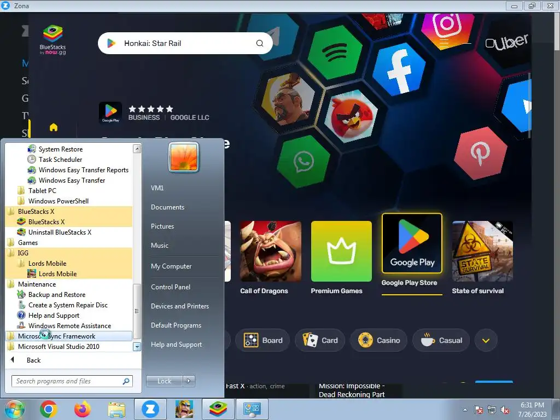Click the BlueStacks by now.gg logo
The width and height of the screenshot is (560, 420).
tap(53, 40)
